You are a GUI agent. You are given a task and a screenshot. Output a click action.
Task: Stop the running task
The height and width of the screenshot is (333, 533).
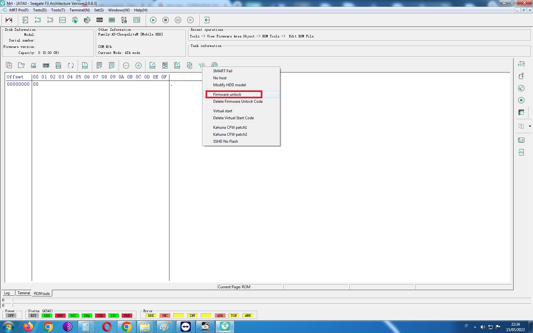(x=166, y=20)
